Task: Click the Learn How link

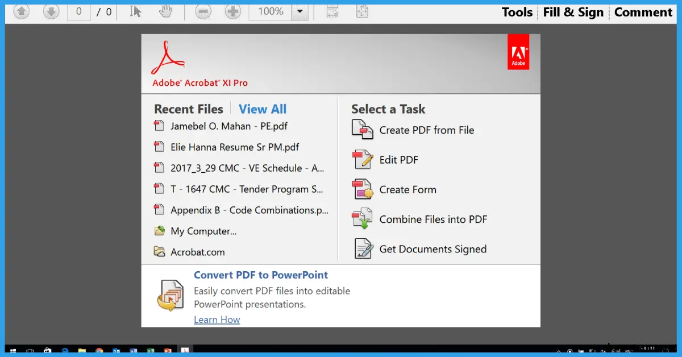Action: tap(217, 320)
